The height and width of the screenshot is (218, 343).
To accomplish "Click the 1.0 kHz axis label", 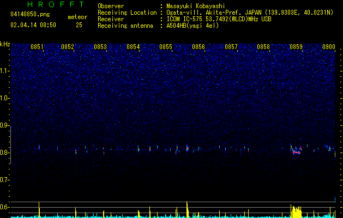I will coord(5,98).
